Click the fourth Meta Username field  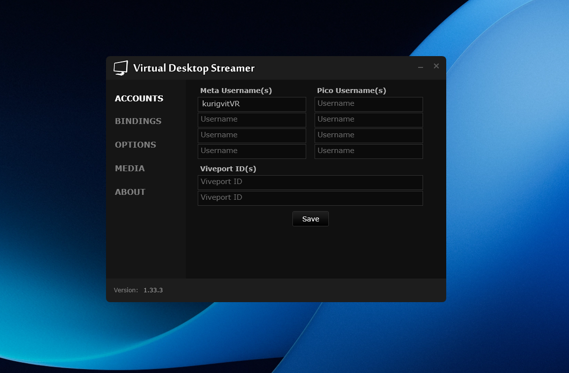click(251, 152)
